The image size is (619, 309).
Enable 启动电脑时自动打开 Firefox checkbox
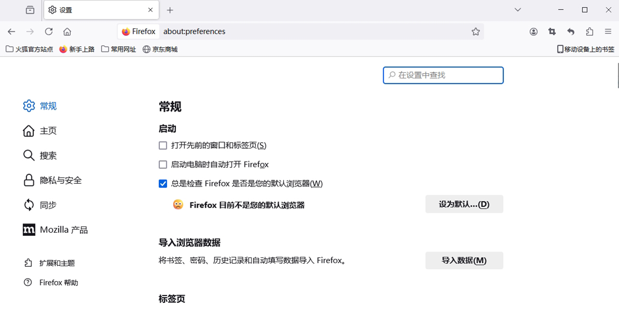163,165
